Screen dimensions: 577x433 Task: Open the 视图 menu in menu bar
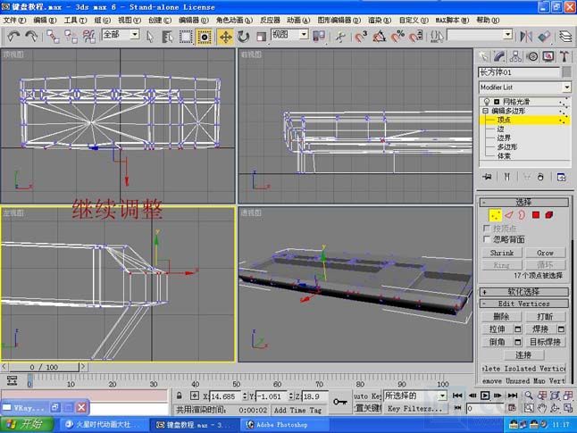tap(130, 20)
